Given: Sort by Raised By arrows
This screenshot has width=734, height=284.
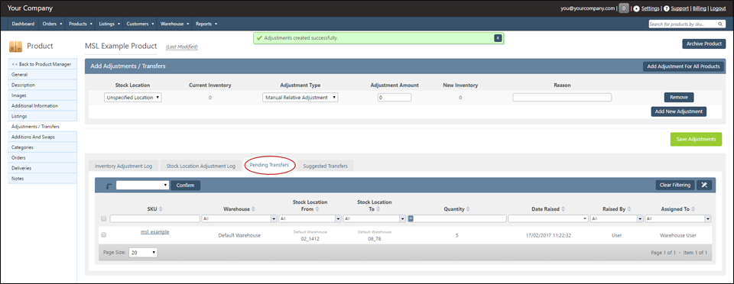Looking at the screenshot, I should pos(629,209).
